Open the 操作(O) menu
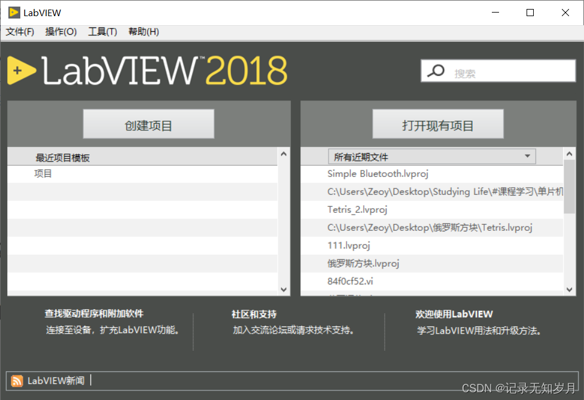 (x=60, y=32)
